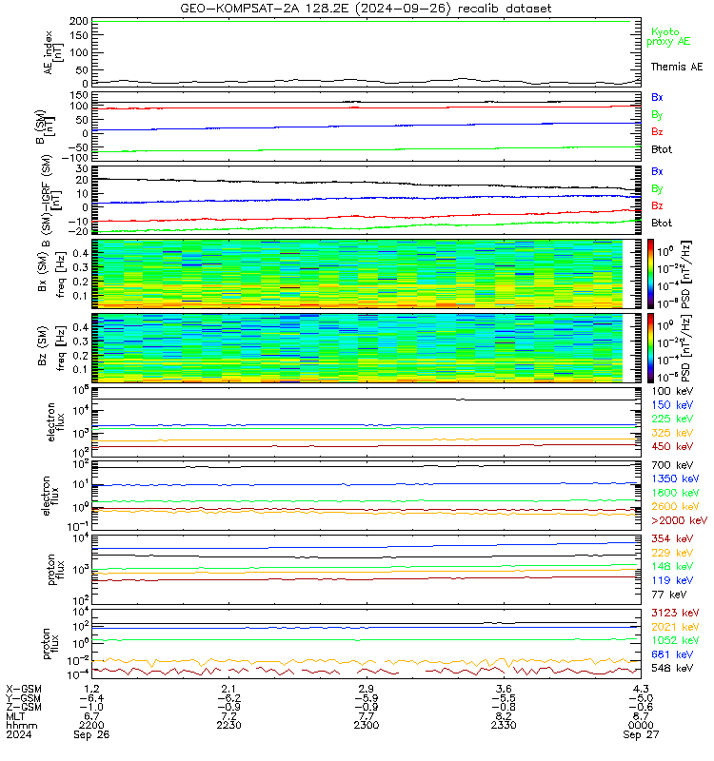The image size is (714, 761).
Task: Click the '2330' time tick label
Action: point(504,725)
